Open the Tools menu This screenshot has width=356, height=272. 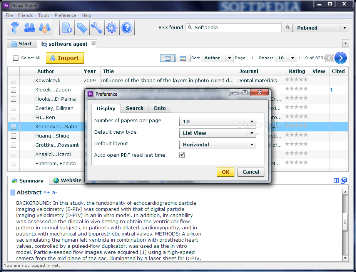[x=43, y=15]
